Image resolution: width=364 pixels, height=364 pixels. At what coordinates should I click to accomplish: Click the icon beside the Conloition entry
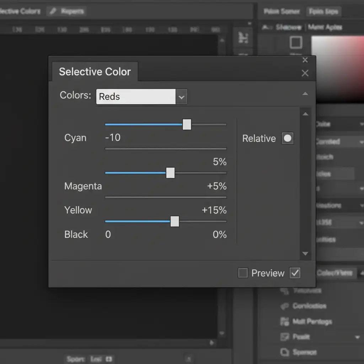tap(284, 306)
